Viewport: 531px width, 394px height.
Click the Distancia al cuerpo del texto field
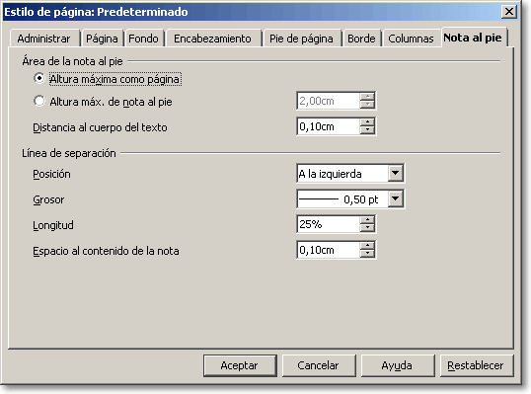[328, 126]
